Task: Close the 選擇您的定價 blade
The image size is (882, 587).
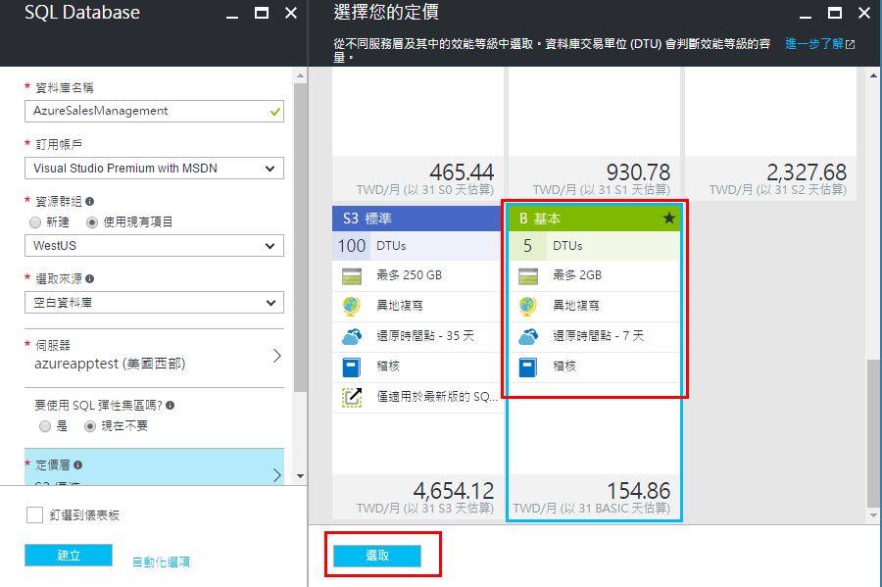Action: [864, 13]
